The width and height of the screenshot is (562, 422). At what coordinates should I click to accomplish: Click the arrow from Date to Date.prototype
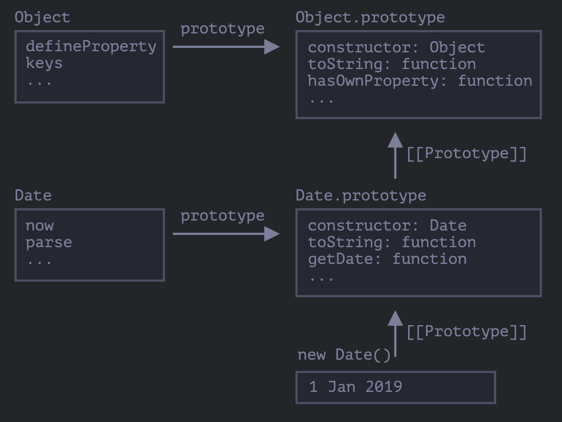coord(226,234)
